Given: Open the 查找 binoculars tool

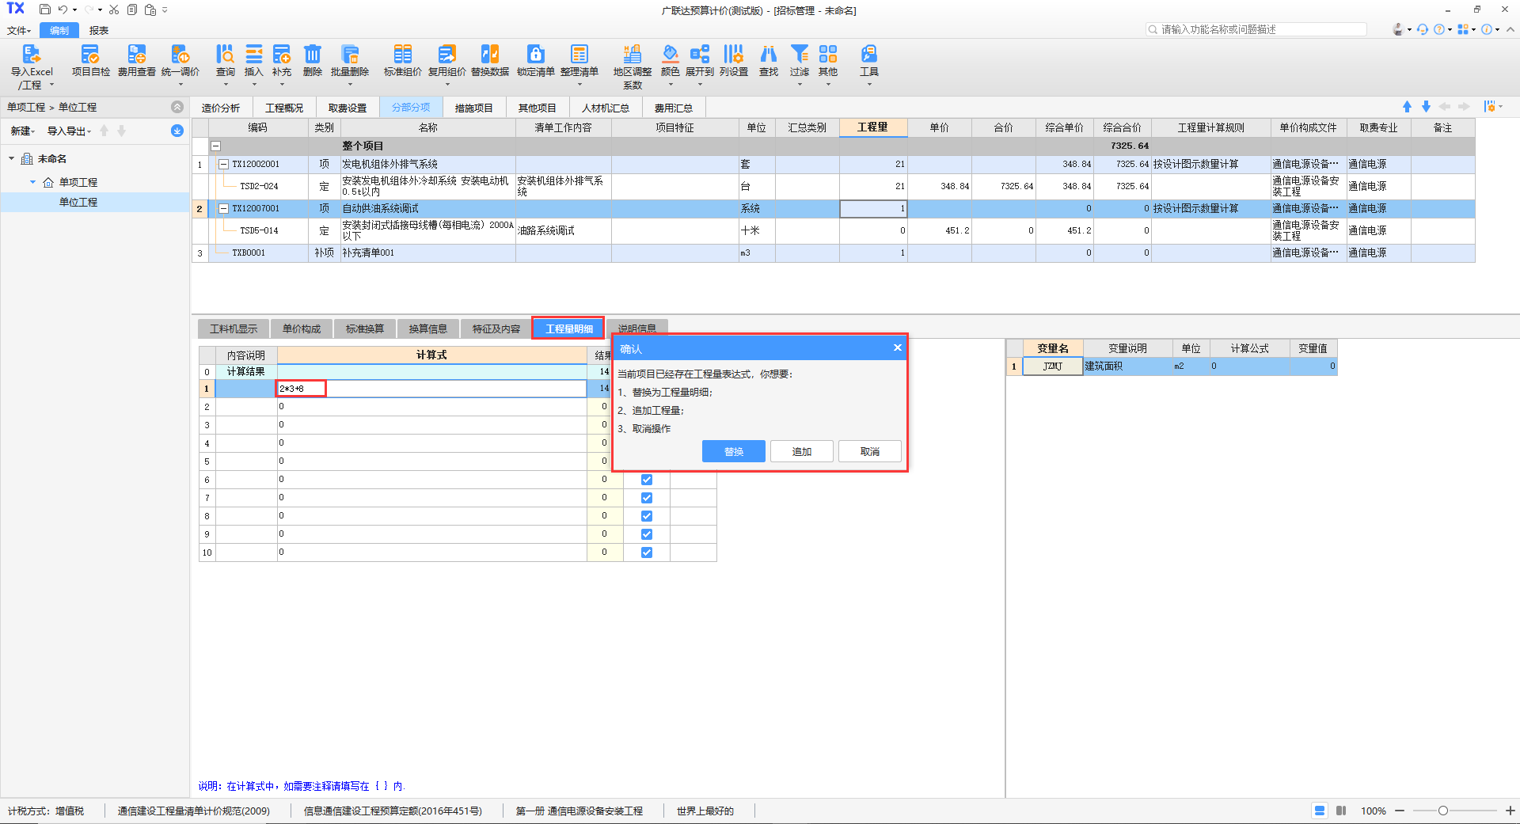Looking at the screenshot, I should (x=768, y=55).
